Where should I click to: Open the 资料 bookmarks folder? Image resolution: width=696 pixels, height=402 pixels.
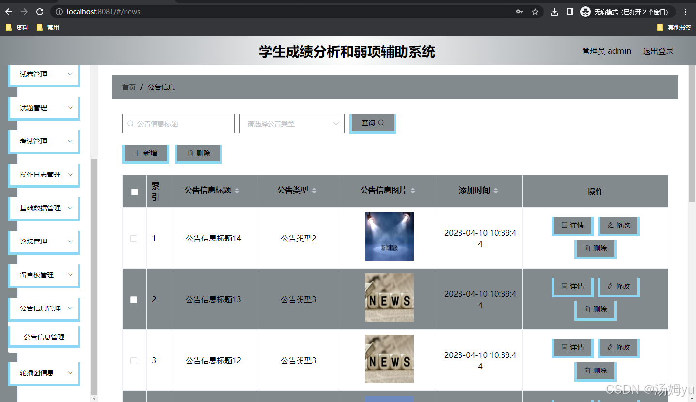[17, 28]
